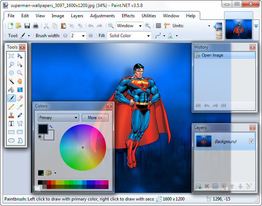Viewport: 262px width, 206px height.
Task: Open the Effects menu
Action: coord(128,16)
